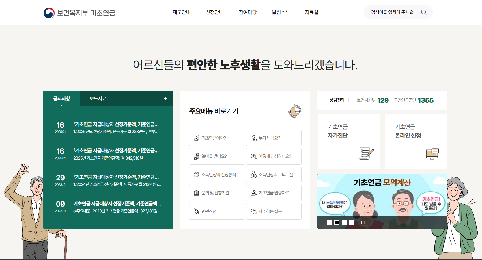Pause the 기초연금 모의계산 banner slideshow
This screenshot has height=260, width=482.
click(363, 222)
